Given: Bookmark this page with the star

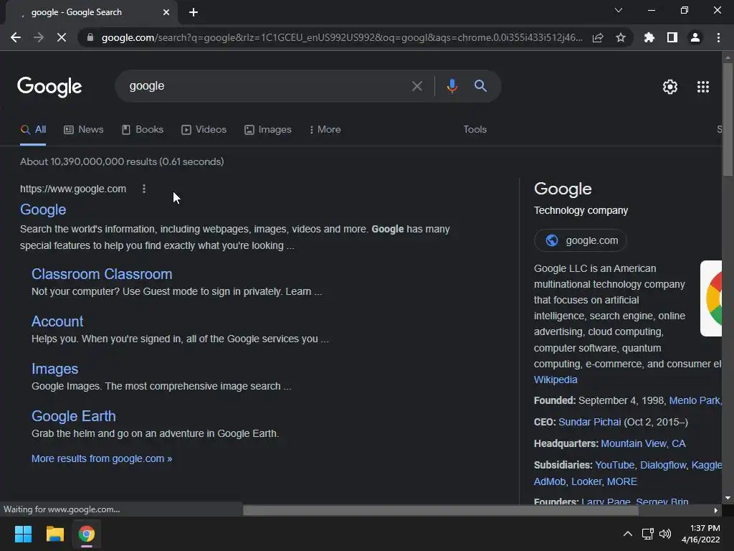Looking at the screenshot, I should click(621, 37).
